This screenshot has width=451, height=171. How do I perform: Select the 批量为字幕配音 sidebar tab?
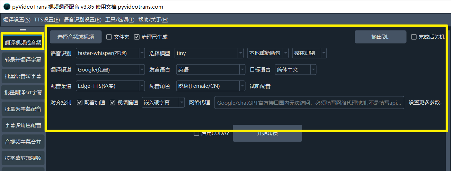coord(23,109)
